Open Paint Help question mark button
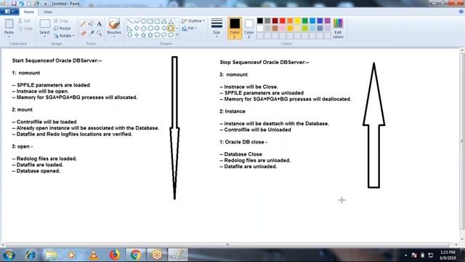The width and height of the screenshot is (465, 262). click(x=461, y=12)
